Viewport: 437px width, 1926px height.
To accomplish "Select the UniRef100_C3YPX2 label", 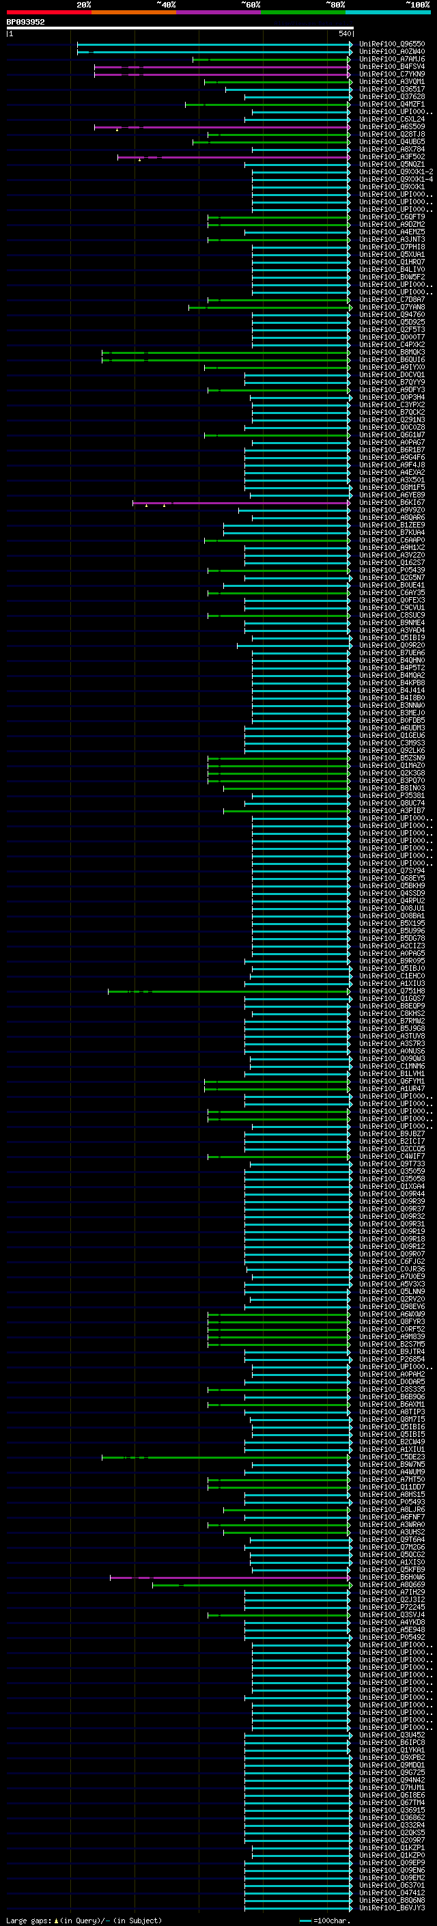I will 391,404.
